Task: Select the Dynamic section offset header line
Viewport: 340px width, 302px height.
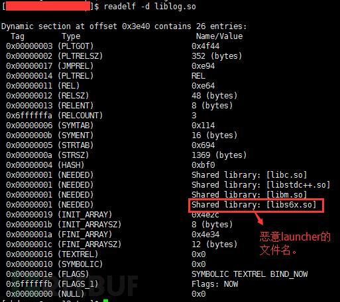Action: click(124, 26)
